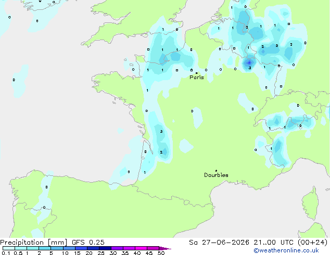Pick the 5–10 mm legend swatch
Image resolution: width=330 pixels, height=255 pixels.
tap(57, 248)
